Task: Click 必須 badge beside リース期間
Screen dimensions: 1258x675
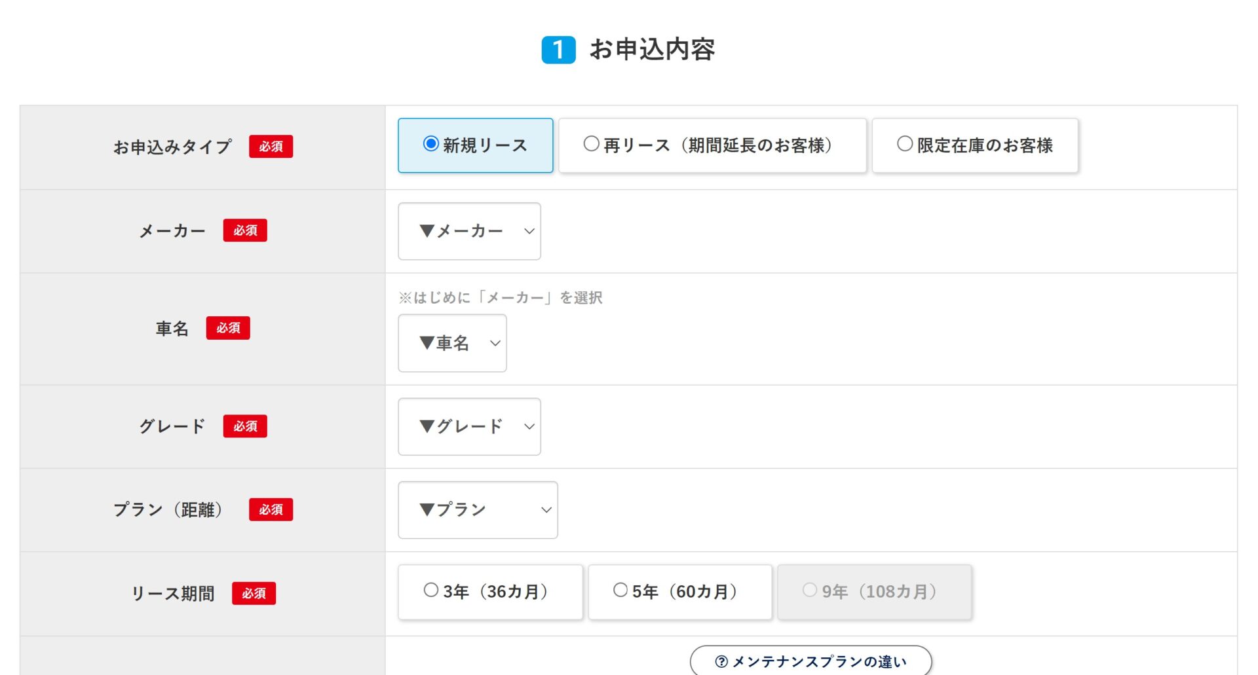Action: [x=254, y=593]
